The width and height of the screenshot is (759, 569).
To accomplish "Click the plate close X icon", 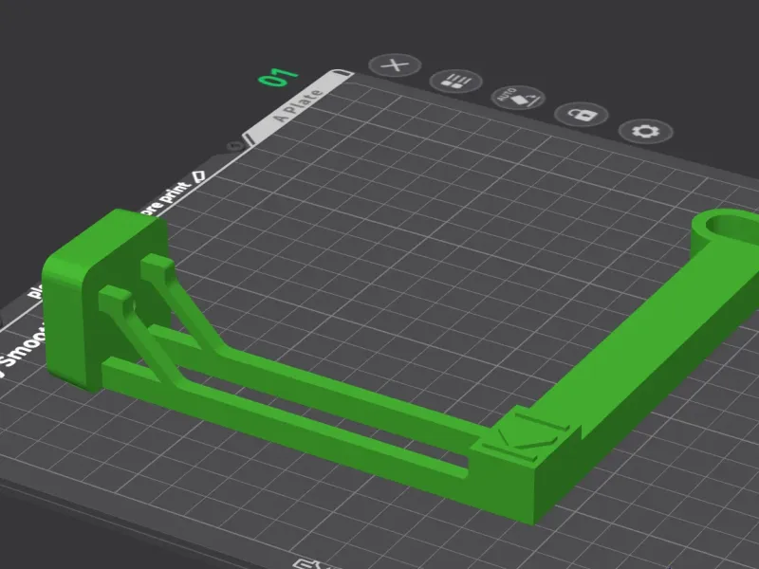I will pyautogui.click(x=395, y=64).
